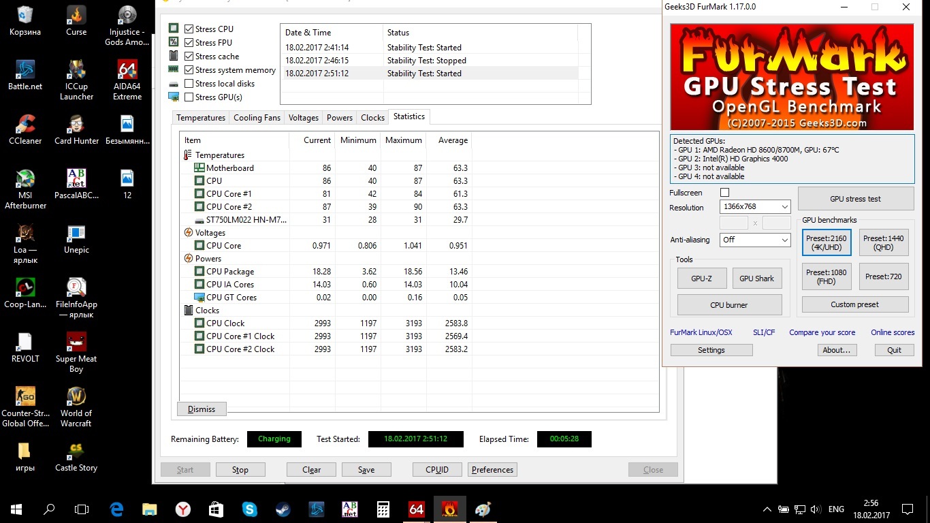Open Microsoft Edge from taskbar
The height and width of the screenshot is (523, 930).
coord(116,509)
